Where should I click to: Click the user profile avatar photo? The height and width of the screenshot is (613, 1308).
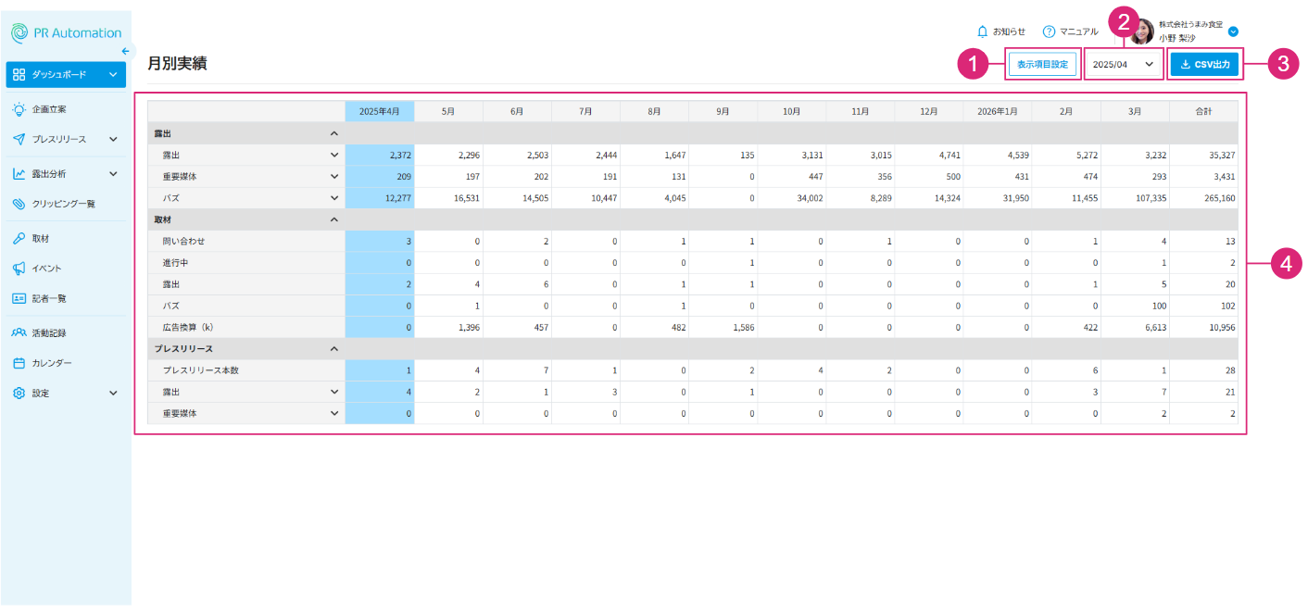coord(1142,31)
